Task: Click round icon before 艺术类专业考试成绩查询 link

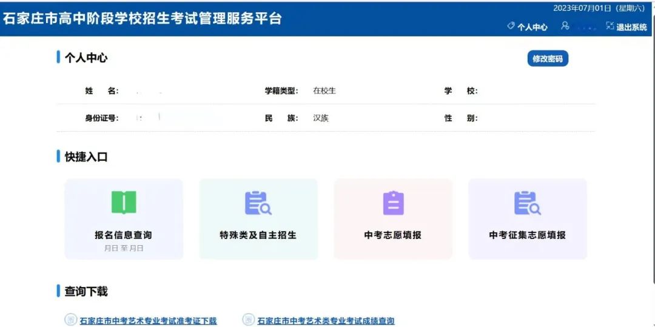Action: pyautogui.click(x=249, y=320)
